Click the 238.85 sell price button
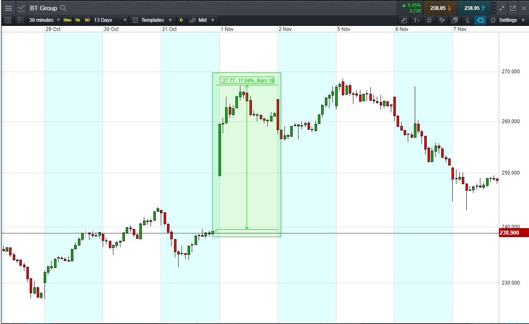Viewport: 529px width, 324px height. click(x=441, y=8)
